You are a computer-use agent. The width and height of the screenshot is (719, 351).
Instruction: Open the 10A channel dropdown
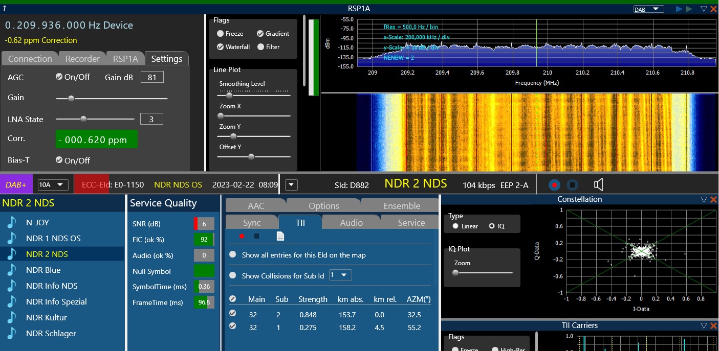(x=53, y=184)
